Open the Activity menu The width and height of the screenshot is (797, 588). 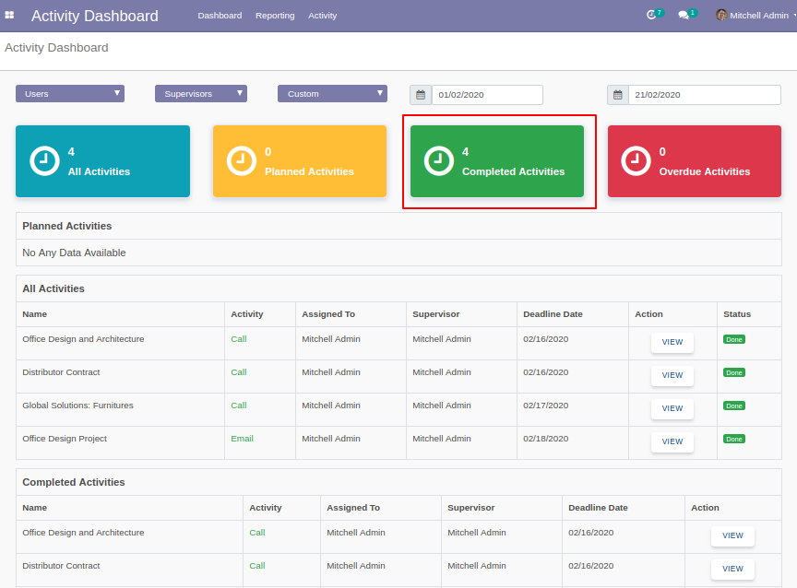click(322, 16)
